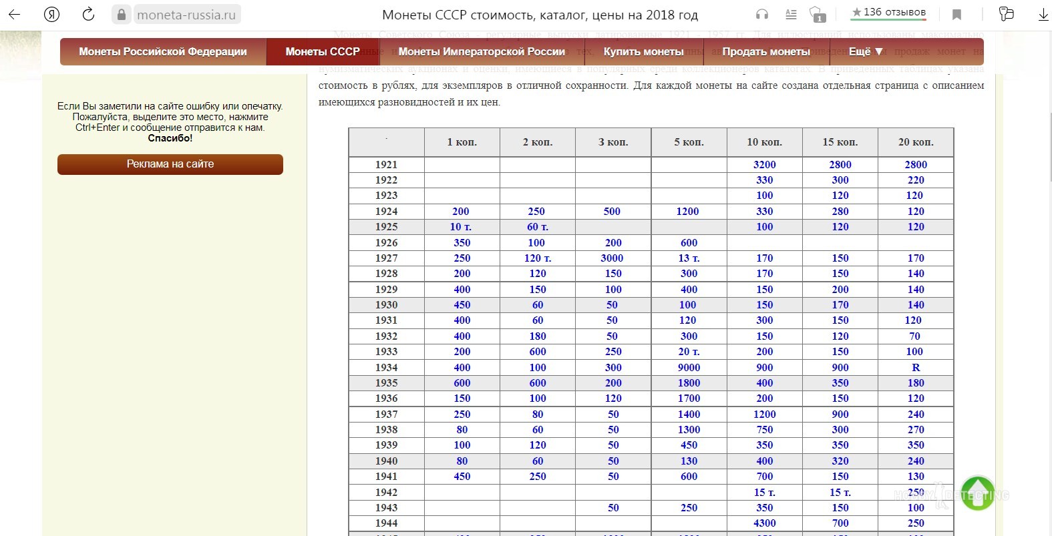Click the 1925 2 коп. value 60 т.
The image size is (1052, 536).
[538, 226]
